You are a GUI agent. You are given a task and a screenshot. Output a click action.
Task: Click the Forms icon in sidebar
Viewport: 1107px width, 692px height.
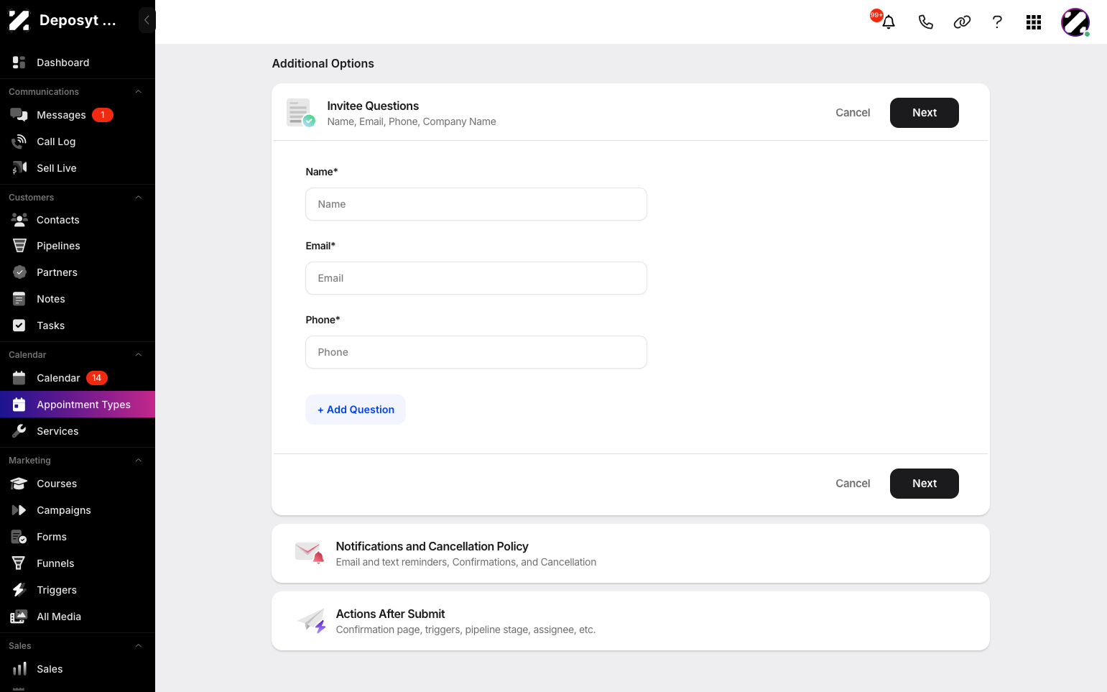tap(19, 537)
